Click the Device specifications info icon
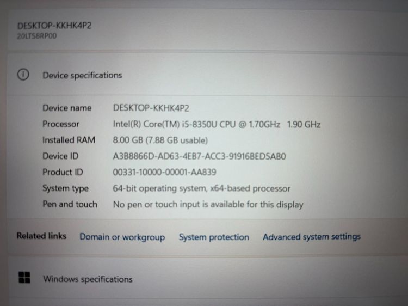Screen dimensions: 408x306 pyautogui.click(x=23, y=75)
